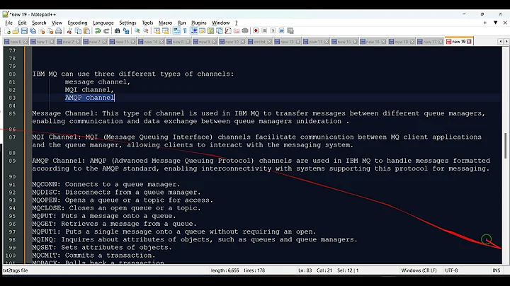Toggle Synchronize Vertical Scrolling

click(x=157, y=31)
